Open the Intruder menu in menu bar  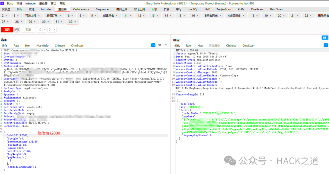pos(31,3)
